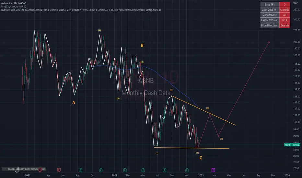302x178 pixels.
Task: Click the 2021 label on time axis
Action: (28, 175)
